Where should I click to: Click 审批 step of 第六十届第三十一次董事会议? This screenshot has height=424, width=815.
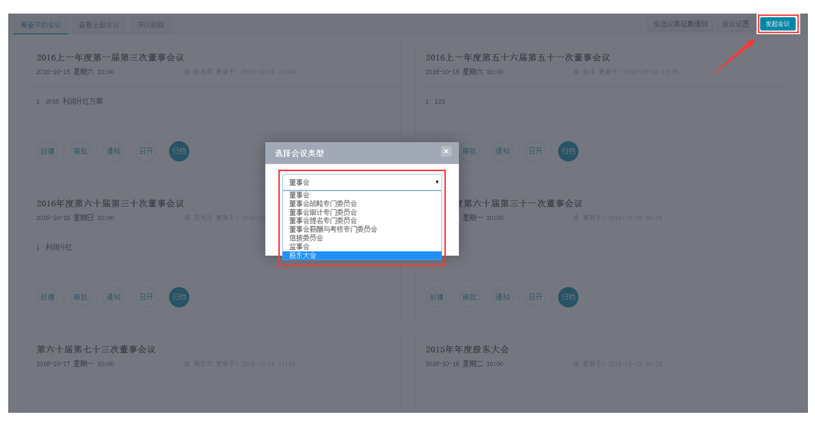(470, 297)
